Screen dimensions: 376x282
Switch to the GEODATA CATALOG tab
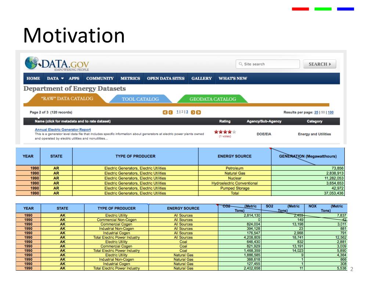213,99
